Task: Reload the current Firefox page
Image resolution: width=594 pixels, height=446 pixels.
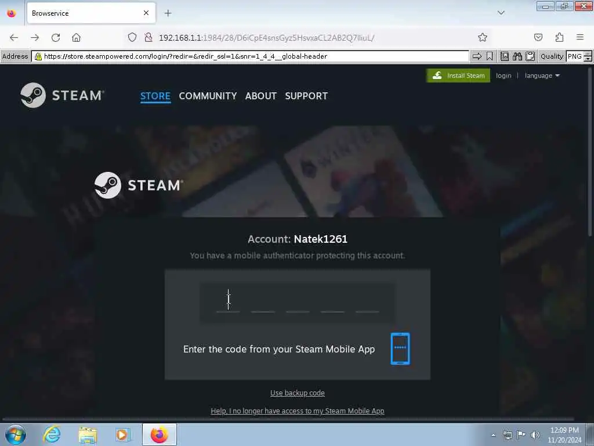Action: [x=56, y=38]
